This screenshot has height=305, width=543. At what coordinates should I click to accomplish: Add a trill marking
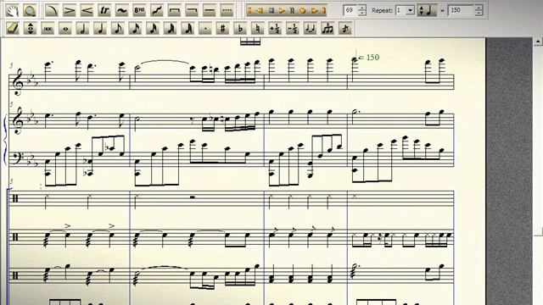click(x=104, y=10)
